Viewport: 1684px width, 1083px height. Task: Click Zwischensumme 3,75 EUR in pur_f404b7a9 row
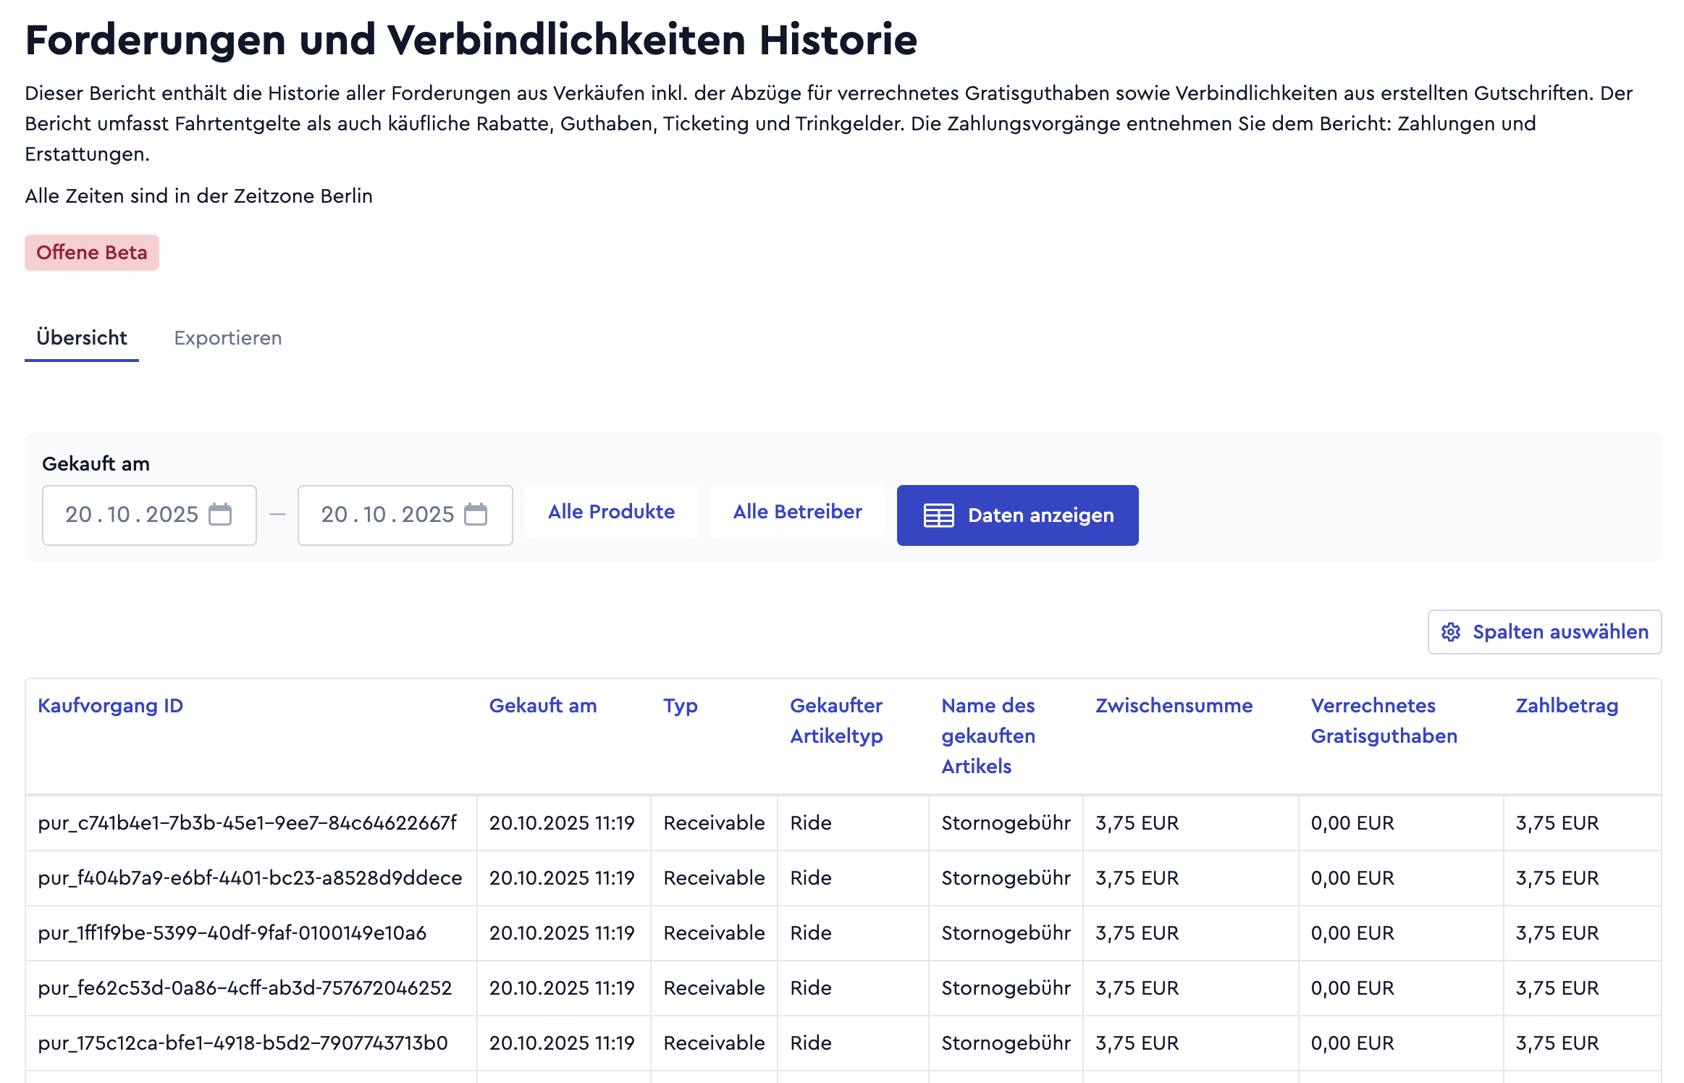[x=1137, y=878]
